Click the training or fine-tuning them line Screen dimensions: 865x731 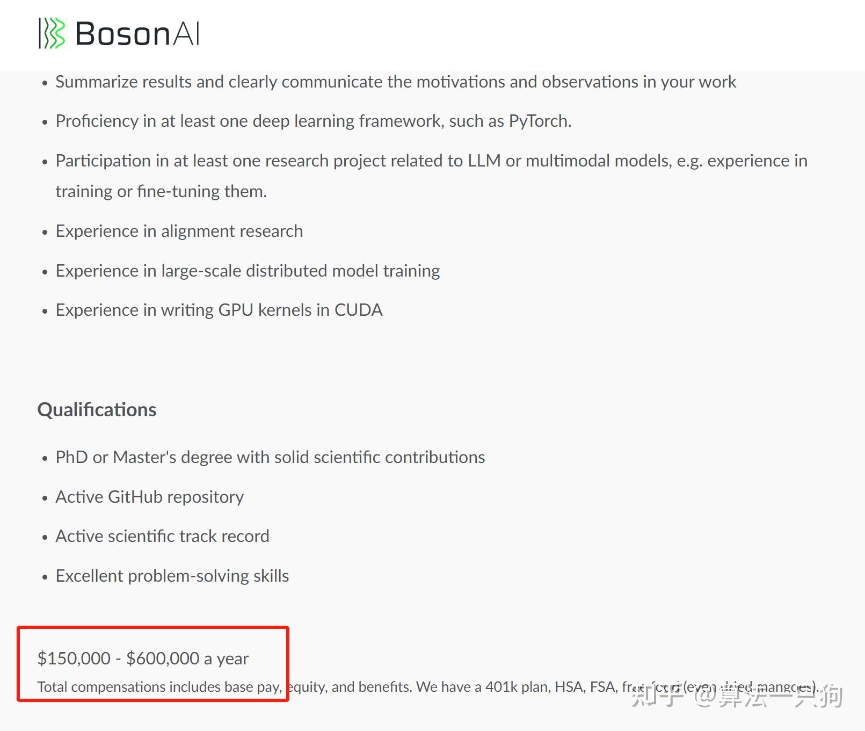pyautogui.click(x=161, y=192)
